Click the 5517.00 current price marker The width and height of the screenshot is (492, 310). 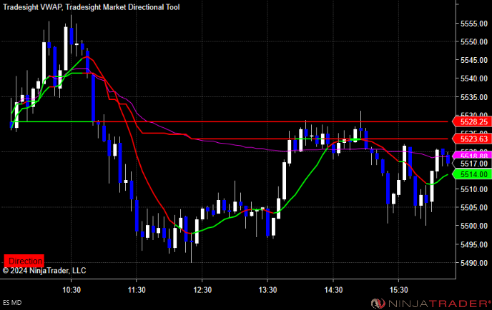click(471, 164)
